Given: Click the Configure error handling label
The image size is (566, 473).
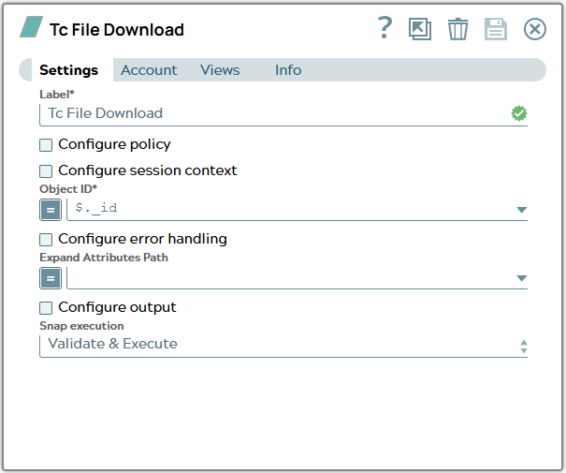Looking at the screenshot, I should (x=142, y=239).
